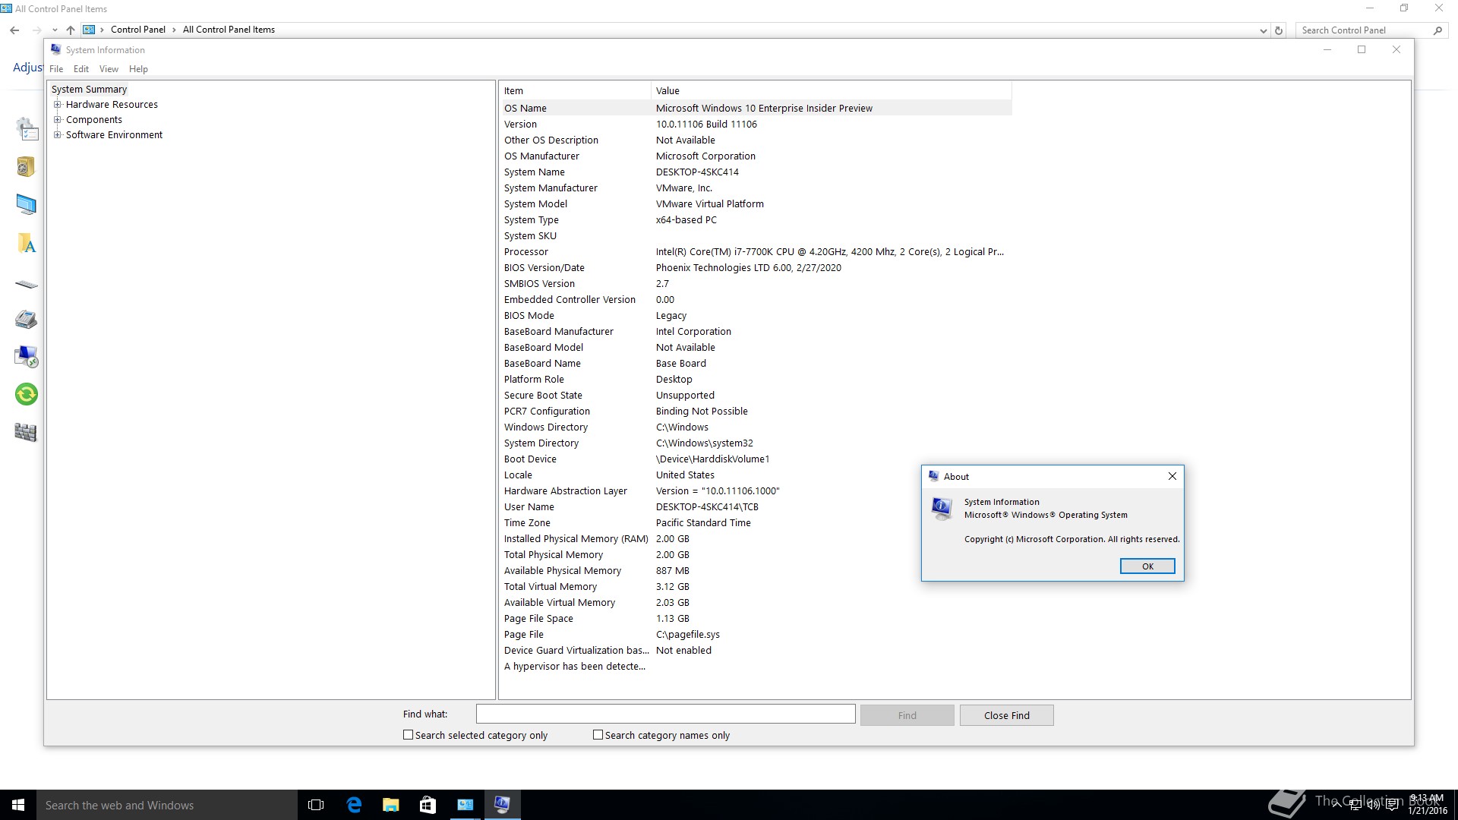Open the taskbar clock showing 1/21/2016
The height and width of the screenshot is (820, 1458).
pyautogui.click(x=1428, y=805)
